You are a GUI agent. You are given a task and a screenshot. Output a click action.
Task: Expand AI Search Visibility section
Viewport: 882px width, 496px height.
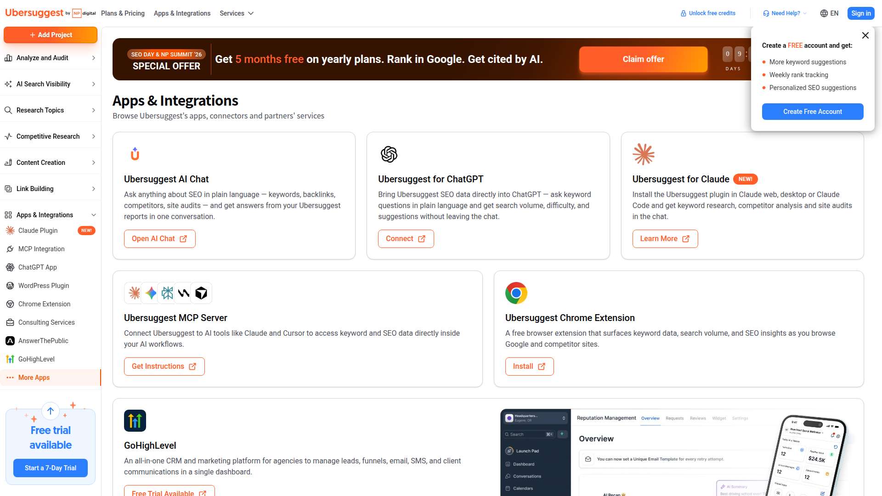pos(51,84)
